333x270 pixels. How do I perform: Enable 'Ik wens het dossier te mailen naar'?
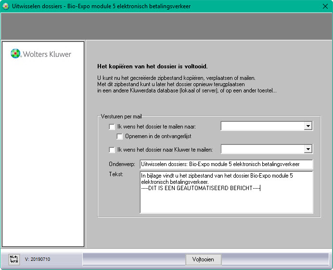click(112, 127)
